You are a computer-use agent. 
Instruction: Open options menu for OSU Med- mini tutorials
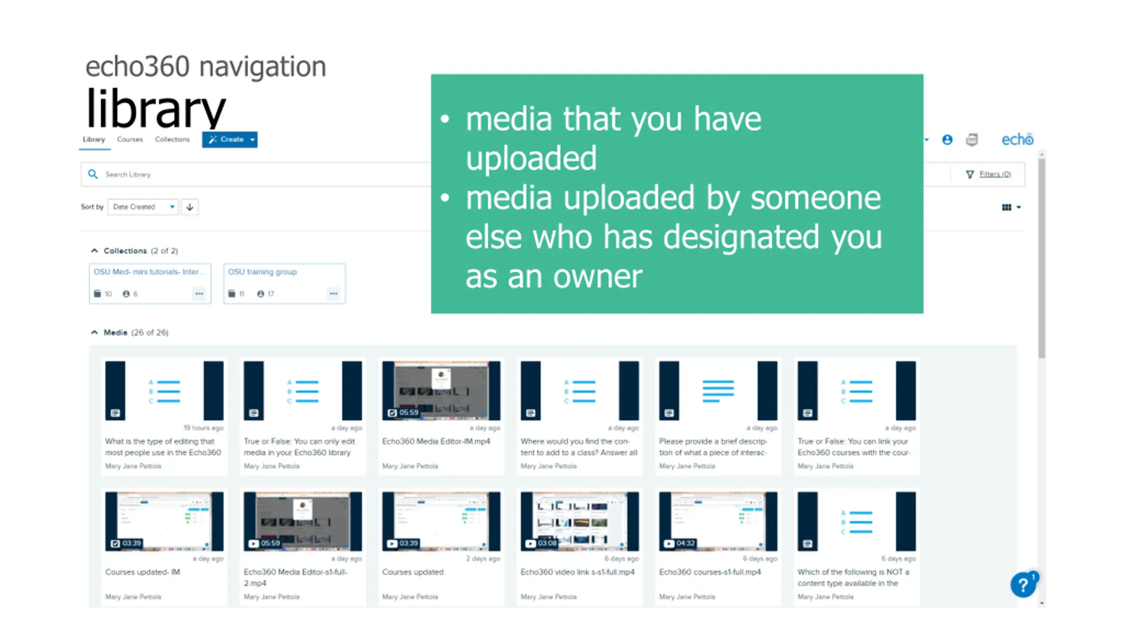pos(199,294)
